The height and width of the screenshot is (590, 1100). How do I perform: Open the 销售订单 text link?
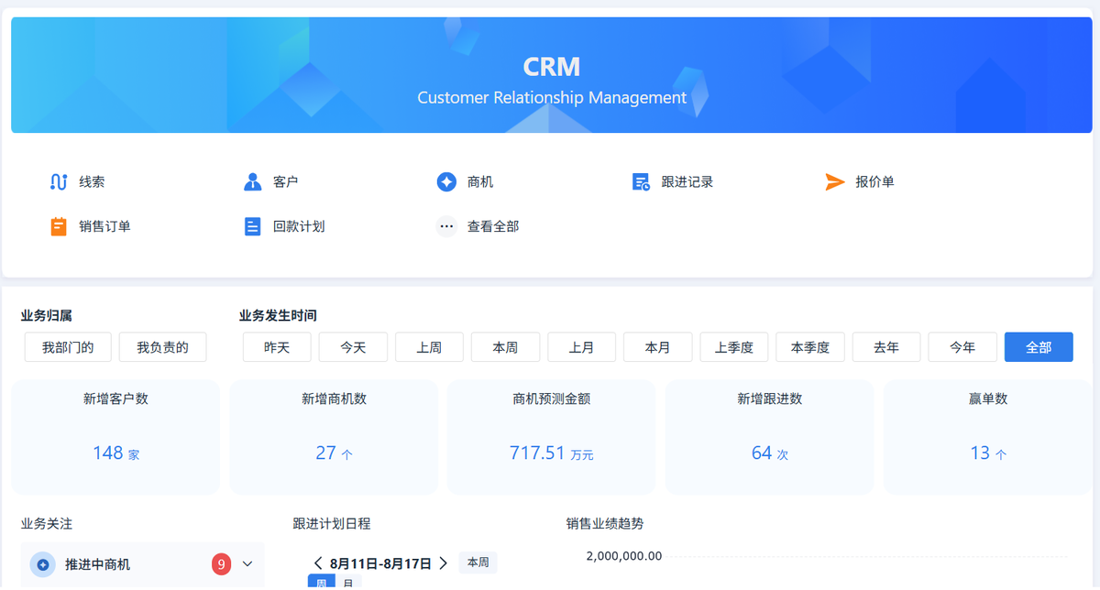coord(104,225)
